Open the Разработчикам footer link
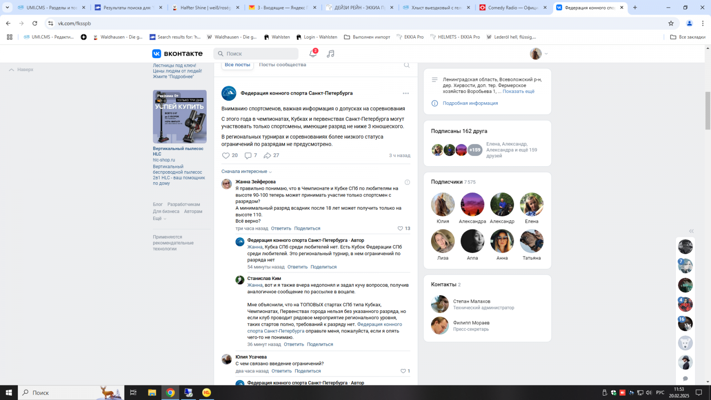The width and height of the screenshot is (711, 400). click(x=184, y=204)
